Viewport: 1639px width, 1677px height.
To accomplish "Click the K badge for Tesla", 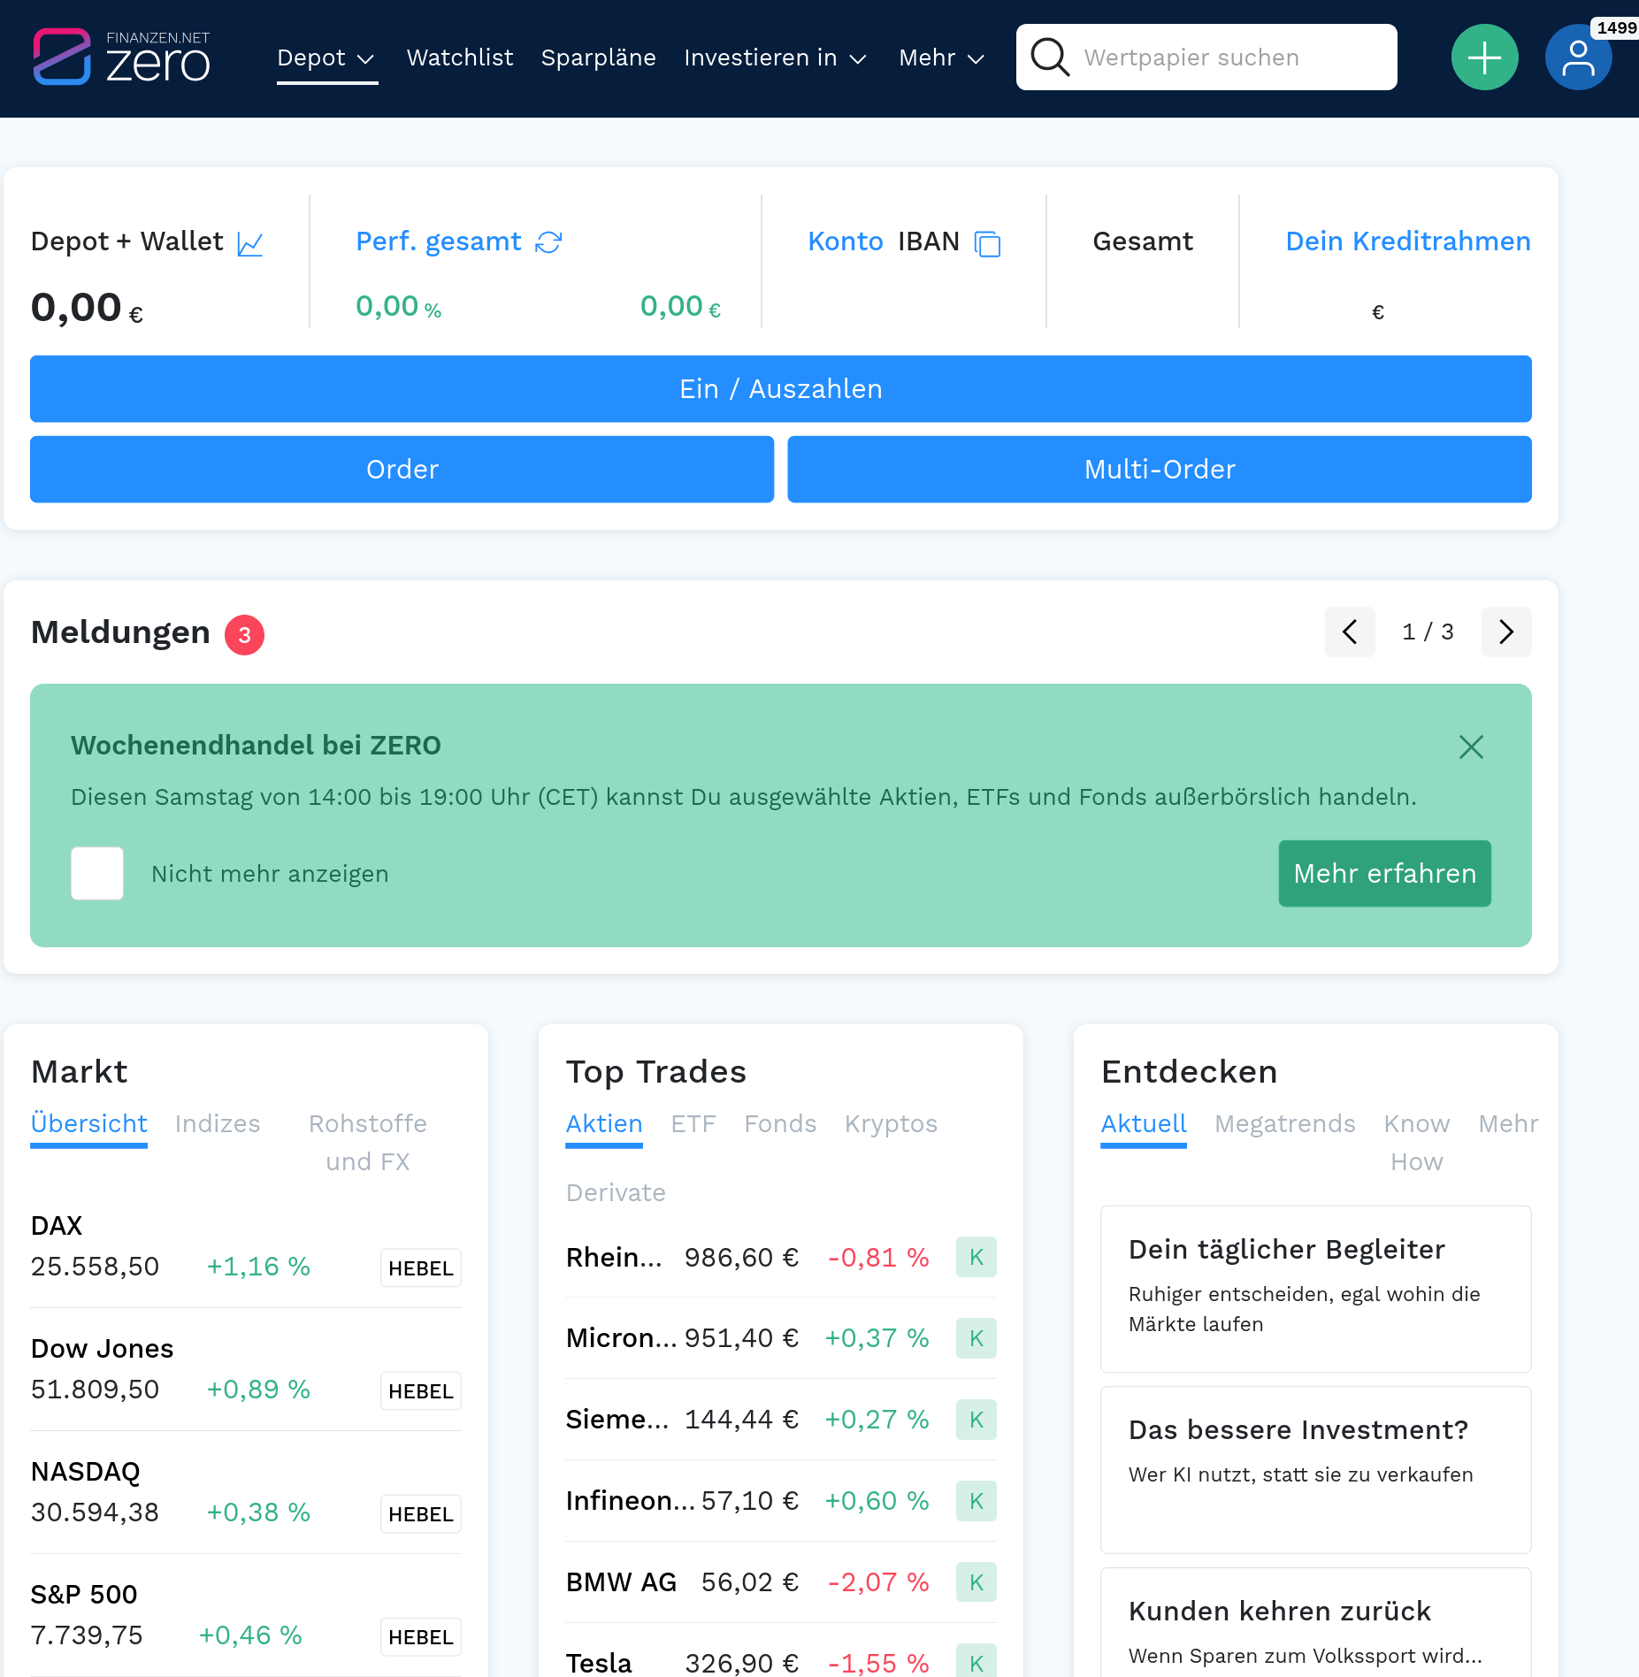I will coord(977,1661).
